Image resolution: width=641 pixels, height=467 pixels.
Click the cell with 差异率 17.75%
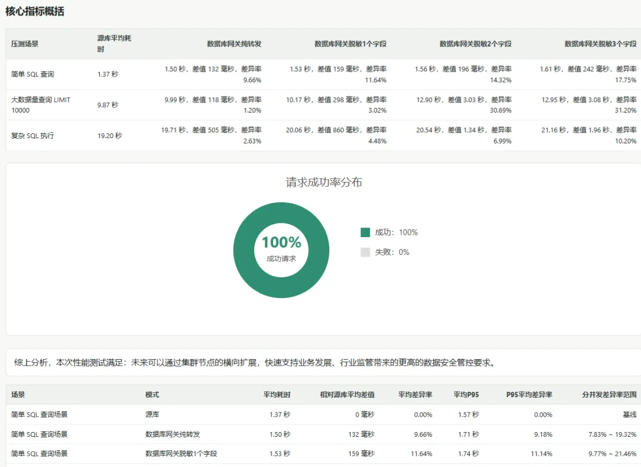(x=588, y=74)
